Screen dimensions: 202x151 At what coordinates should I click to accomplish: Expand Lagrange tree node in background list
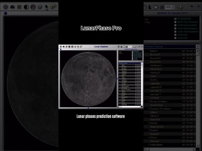click(149, 84)
